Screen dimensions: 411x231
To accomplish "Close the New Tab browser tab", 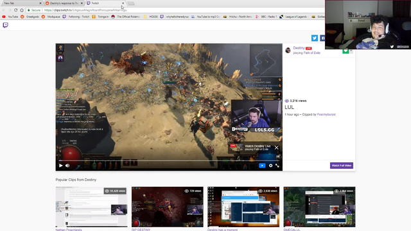I will [x=40, y=3].
